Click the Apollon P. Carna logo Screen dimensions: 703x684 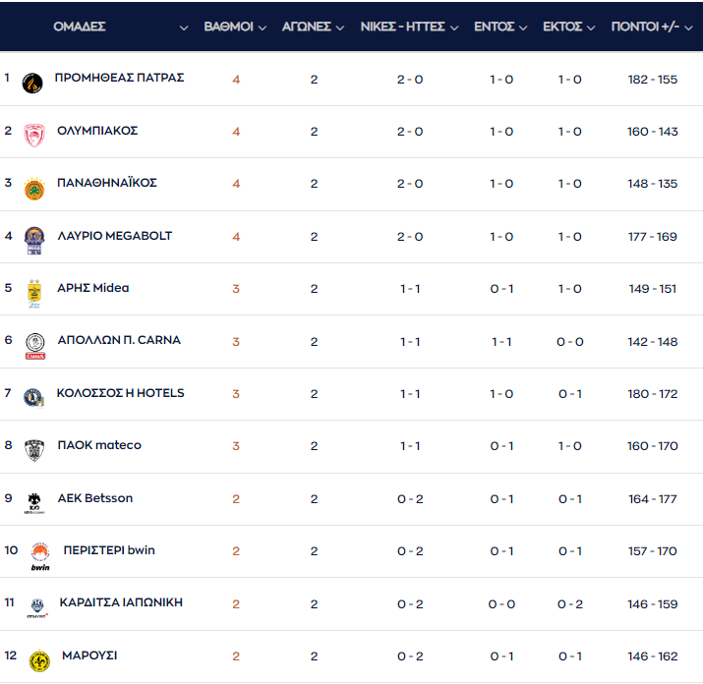35,346
